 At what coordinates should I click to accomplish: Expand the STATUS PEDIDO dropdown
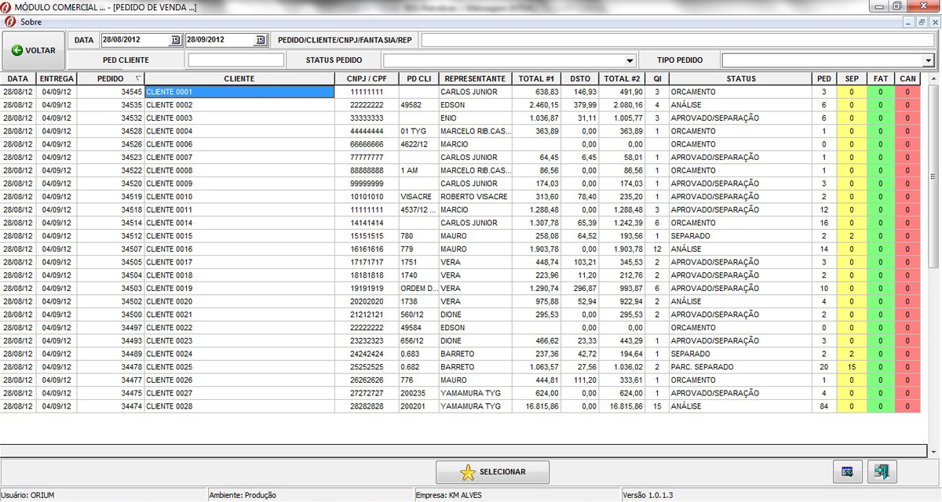click(x=630, y=60)
